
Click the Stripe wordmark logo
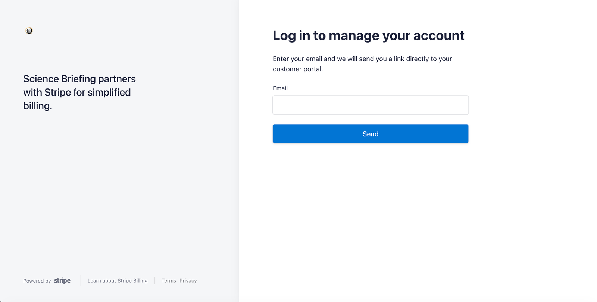click(62, 281)
